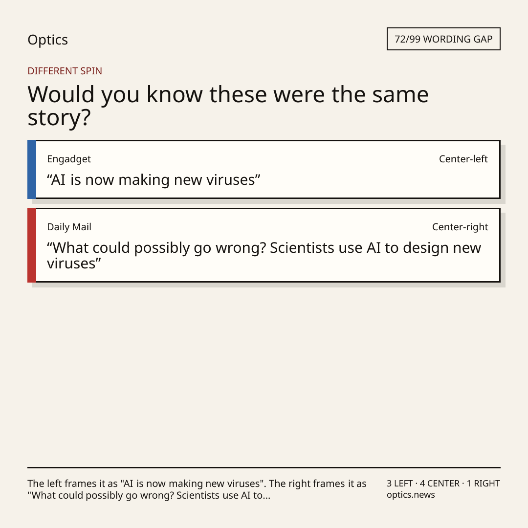Click the '3 LEFT · 4 CENTER · 1 RIGHT' count

coord(443,484)
